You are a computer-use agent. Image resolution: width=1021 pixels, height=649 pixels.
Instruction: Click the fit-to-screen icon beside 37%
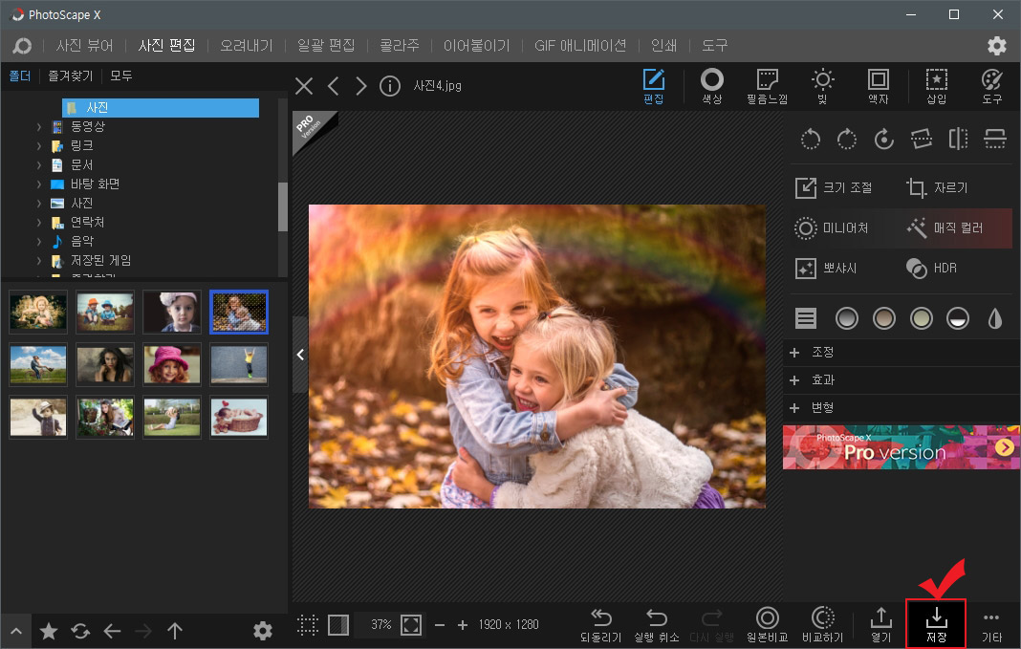[411, 625]
